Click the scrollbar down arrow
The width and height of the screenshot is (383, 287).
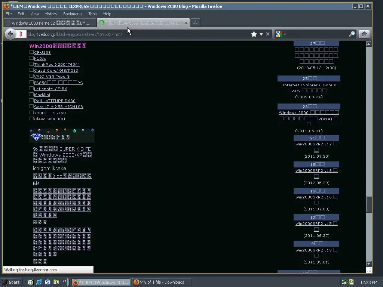pos(368,263)
